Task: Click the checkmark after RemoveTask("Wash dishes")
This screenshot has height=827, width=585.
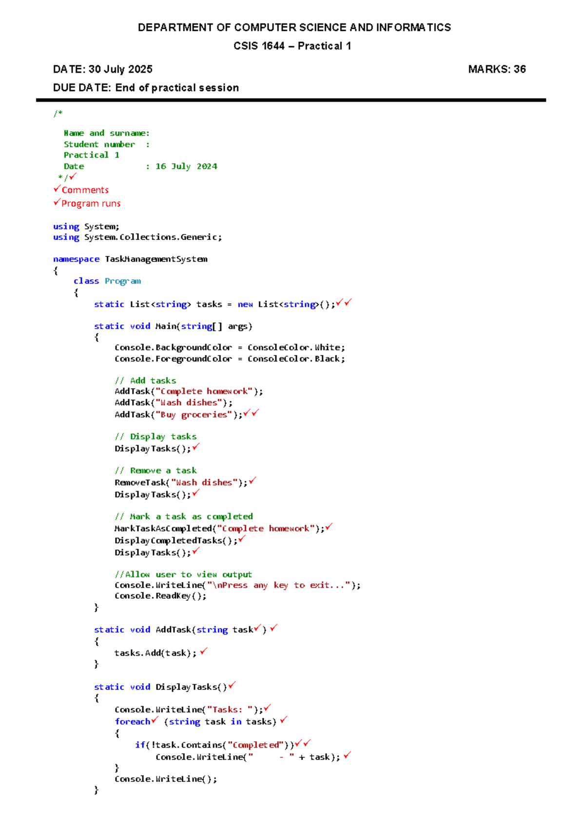Action: (252, 481)
